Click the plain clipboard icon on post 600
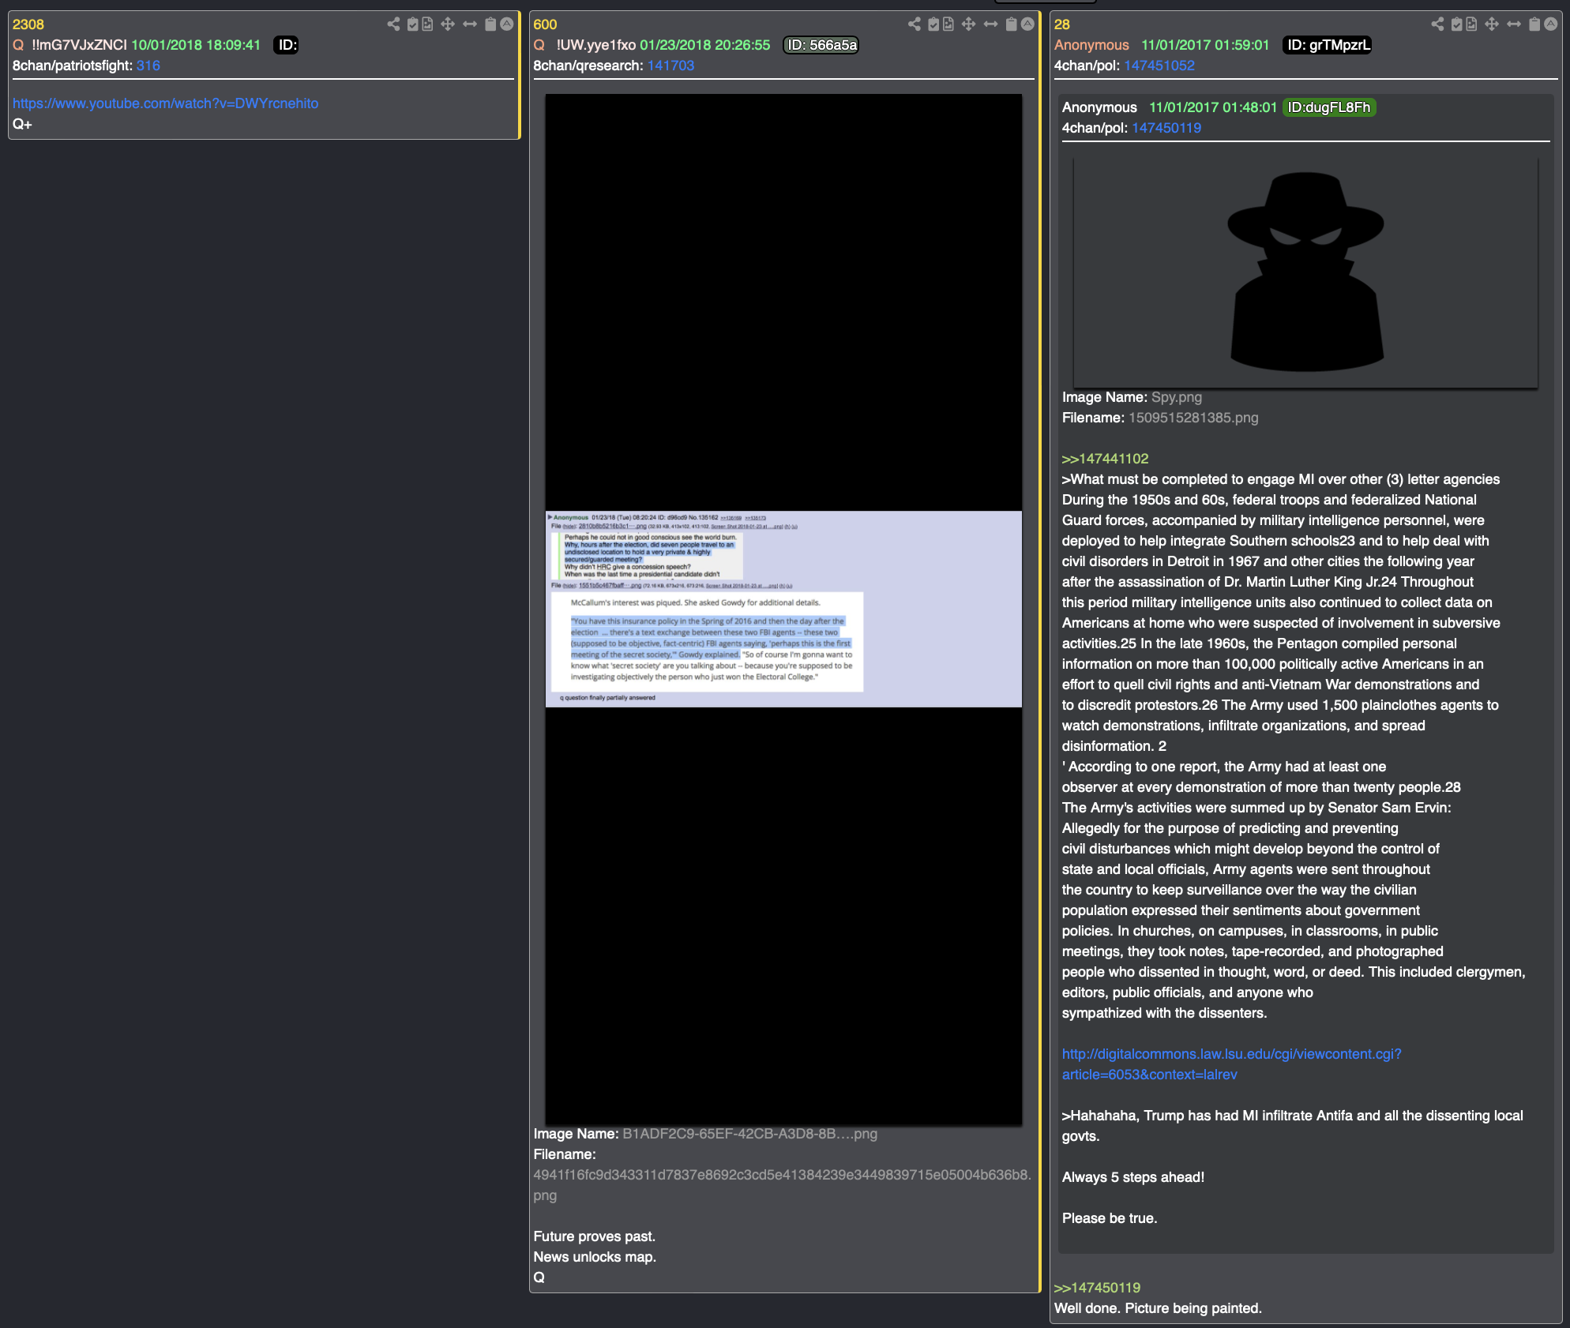Screen dimensions: 1570x1328 tap(1011, 24)
